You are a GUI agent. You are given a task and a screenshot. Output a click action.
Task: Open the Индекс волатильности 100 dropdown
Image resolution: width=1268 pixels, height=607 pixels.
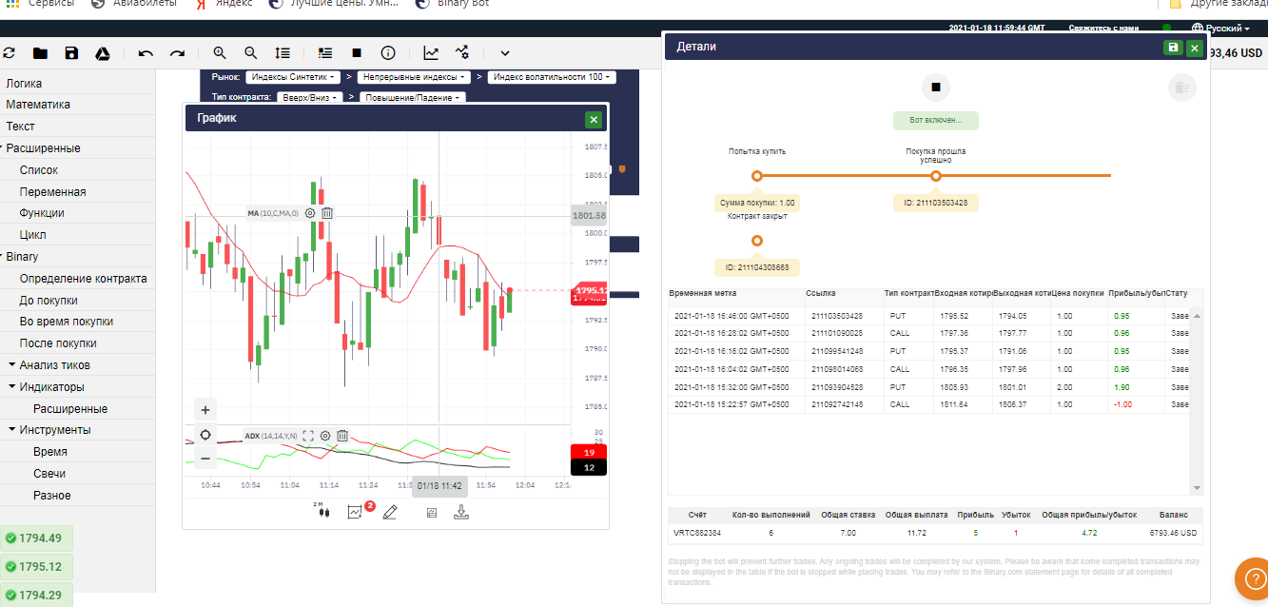pos(552,77)
